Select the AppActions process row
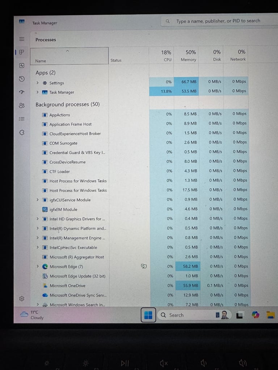The image size is (278, 370). pos(140,115)
